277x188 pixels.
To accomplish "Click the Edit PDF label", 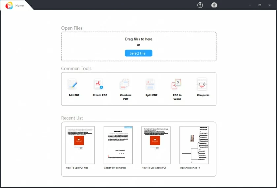I will (x=74, y=95).
